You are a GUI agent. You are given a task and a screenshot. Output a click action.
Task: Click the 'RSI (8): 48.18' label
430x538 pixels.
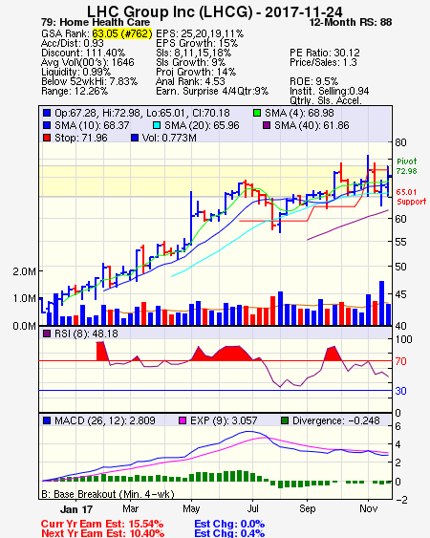coord(86,334)
